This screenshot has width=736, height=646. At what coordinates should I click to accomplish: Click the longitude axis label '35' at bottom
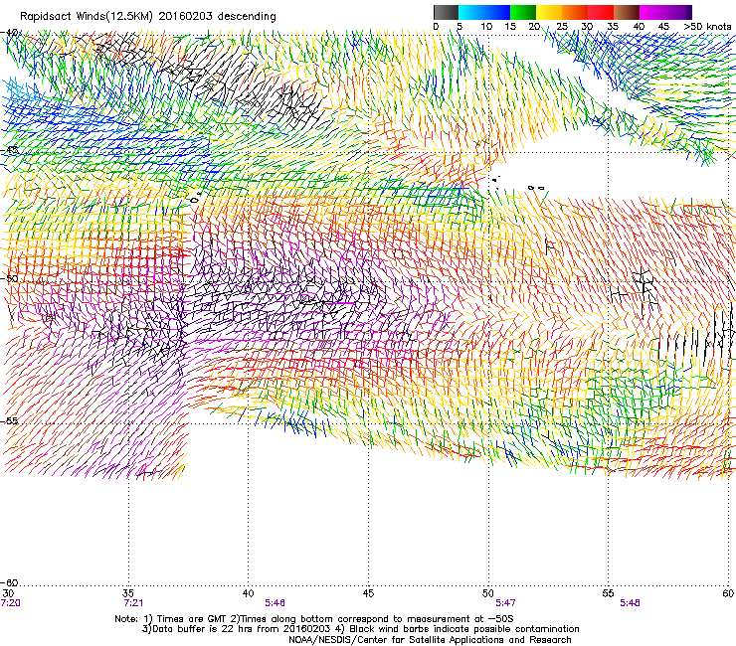[x=128, y=593]
